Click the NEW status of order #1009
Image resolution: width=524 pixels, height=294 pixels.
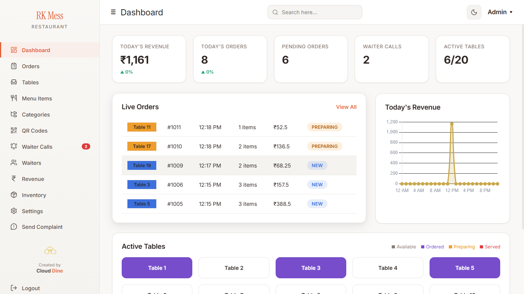pyautogui.click(x=317, y=166)
